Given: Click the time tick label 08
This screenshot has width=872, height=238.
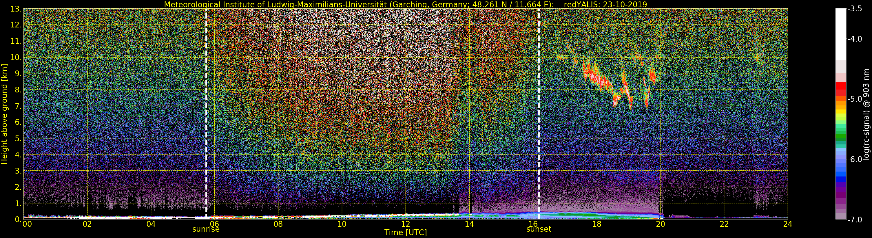Looking at the screenshot, I should pyautogui.click(x=278, y=224).
